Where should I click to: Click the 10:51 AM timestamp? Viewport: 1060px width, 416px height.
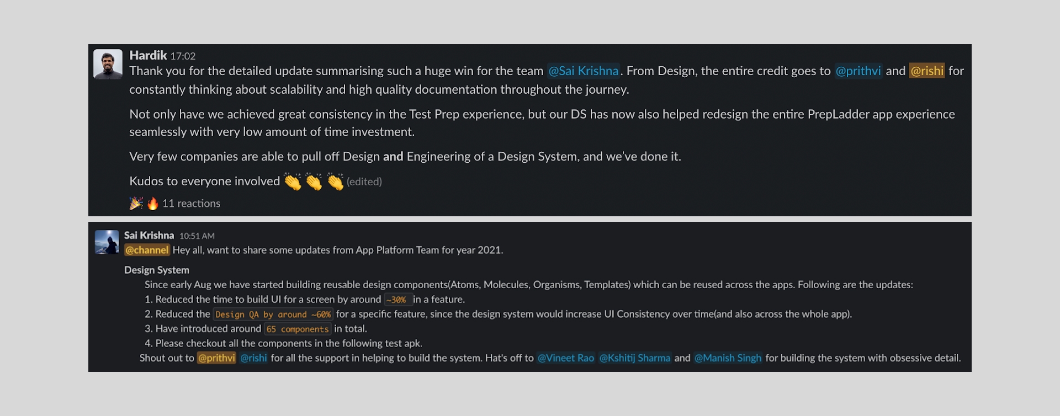(197, 236)
